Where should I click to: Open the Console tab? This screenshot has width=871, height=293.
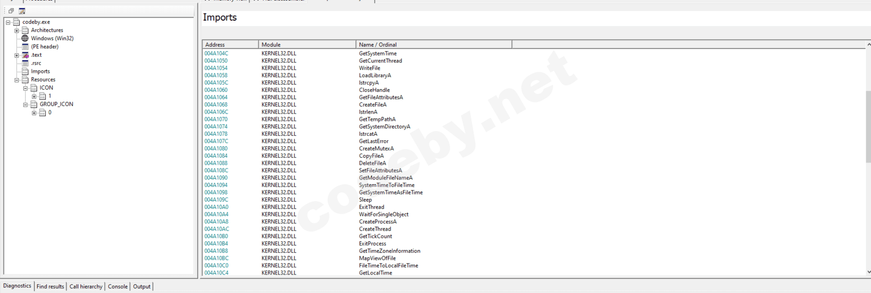pyautogui.click(x=118, y=286)
